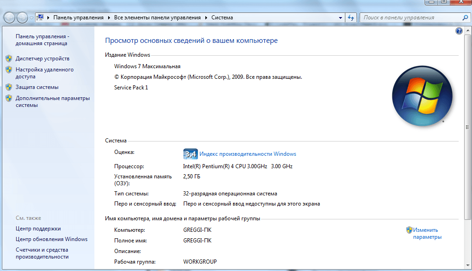Open Центр обновления Windows link
The image size is (472, 271).
pos(52,239)
